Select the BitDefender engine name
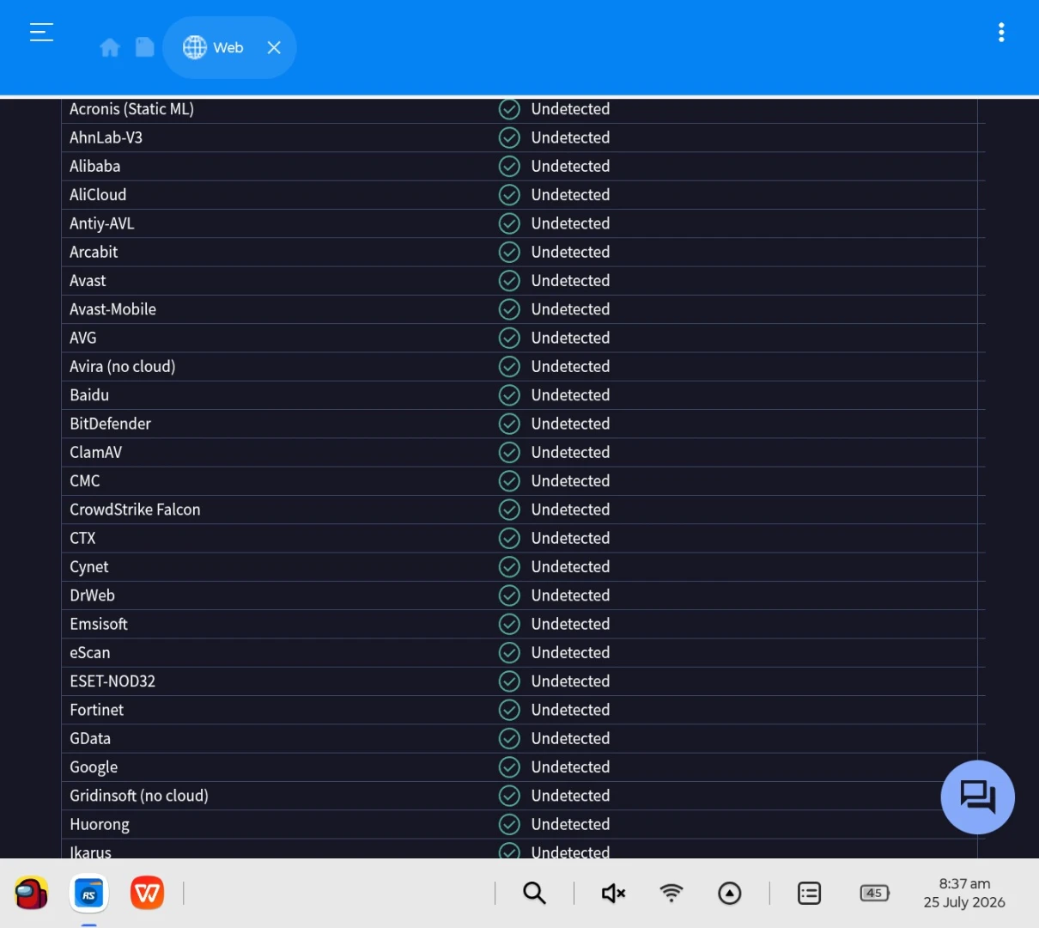 pos(110,424)
